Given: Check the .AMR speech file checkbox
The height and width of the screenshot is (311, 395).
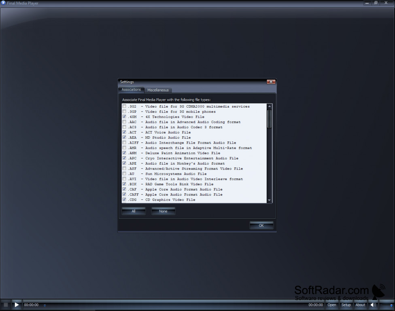Looking at the screenshot, I should pyautogui.click(x=124, y=148).
